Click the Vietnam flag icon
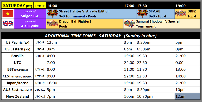 pyautogui.click(x=8, y=14)
